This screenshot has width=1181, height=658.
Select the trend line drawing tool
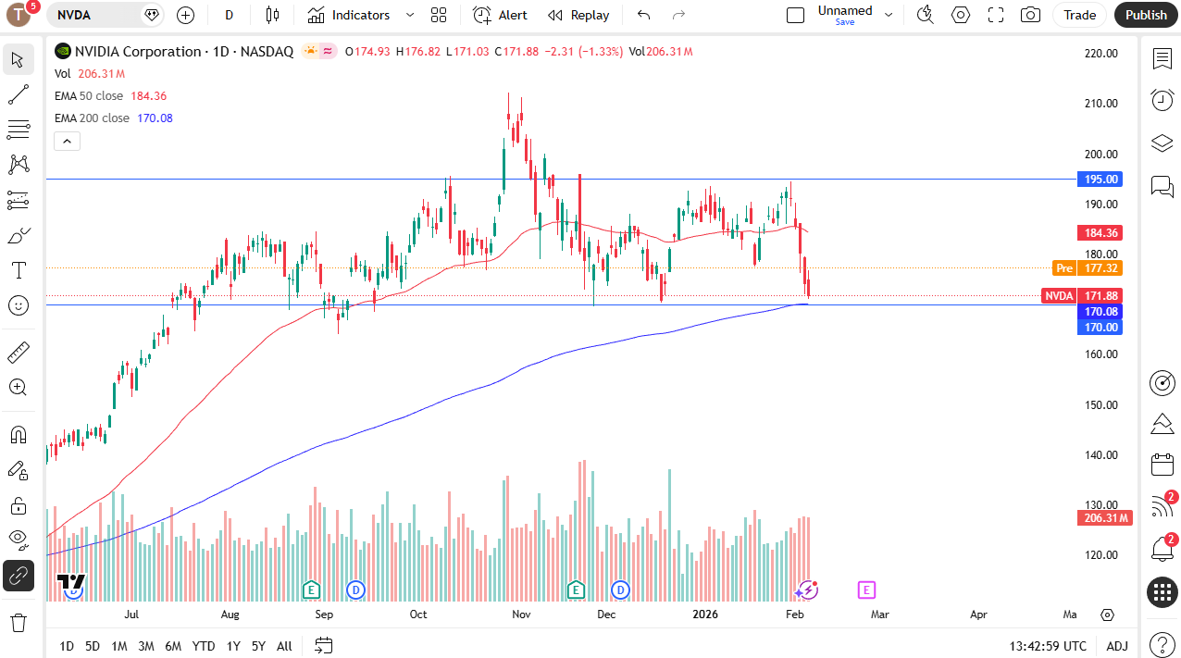point(18,94)
